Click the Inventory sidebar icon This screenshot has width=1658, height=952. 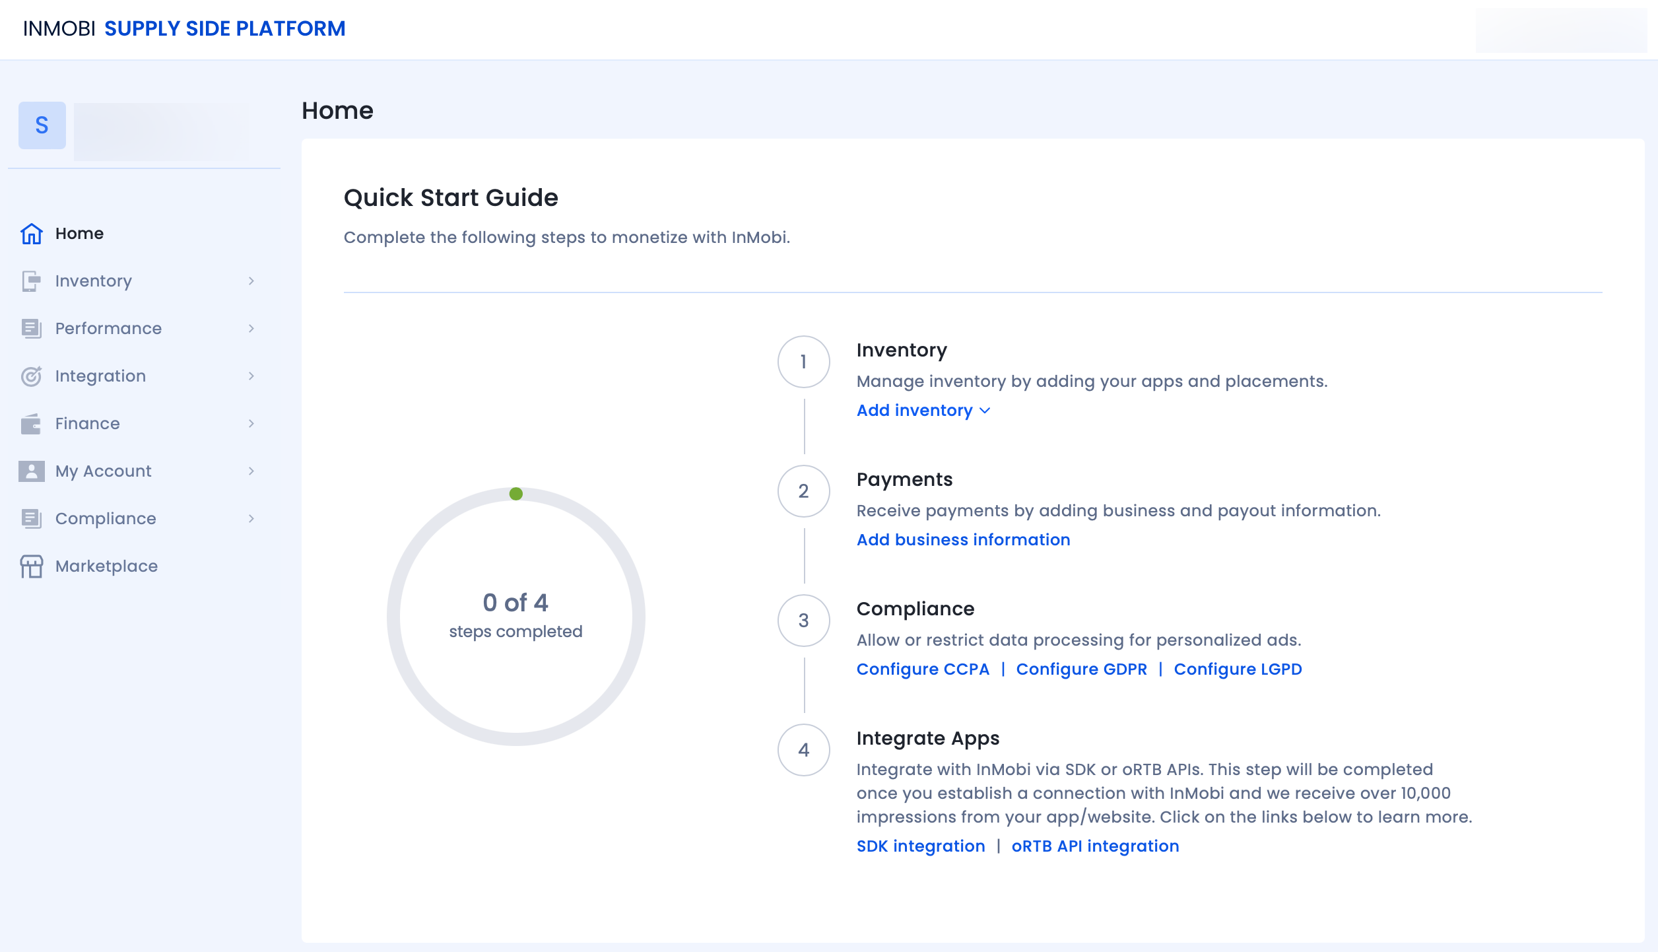[x=31, y=281]
